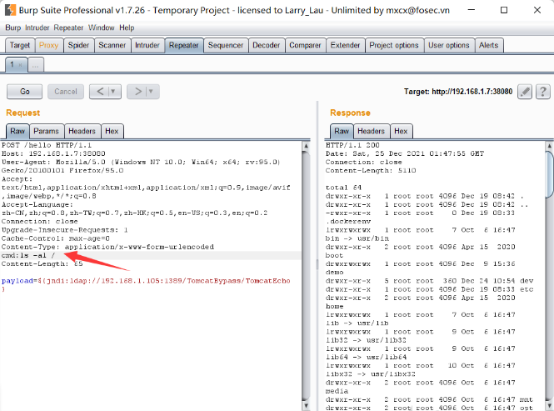
Task: Open the Help menu
Action: coord(127,28)
